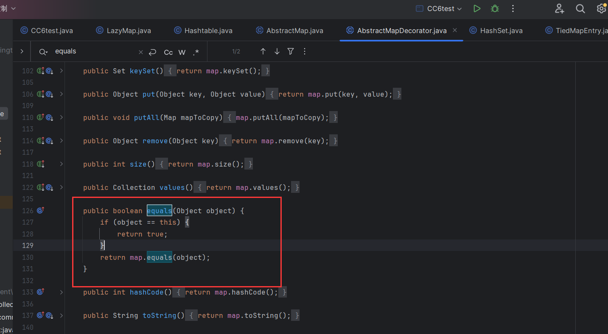Screen dimensions: 608x334
Task: Expand folded values() method on line 122
Action: (62, 187)
